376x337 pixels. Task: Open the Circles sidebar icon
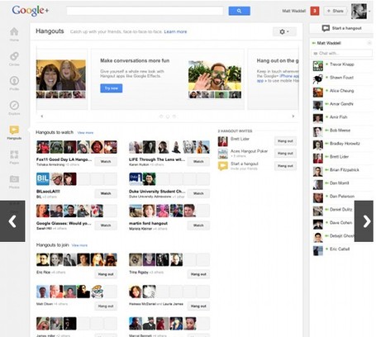tap(14, 56)
